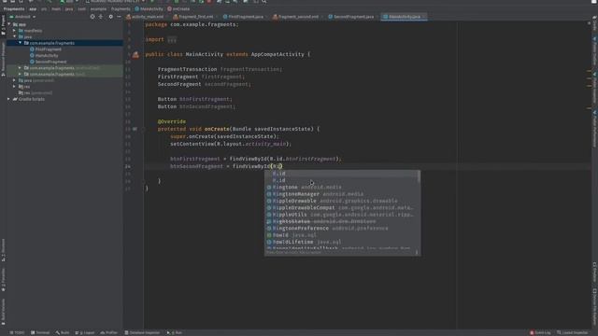Click the completion popup scrollbar
The height and width of the screenshot is (336, 598).
coord(420,176)
